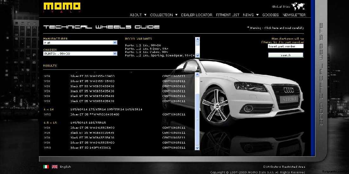This screenshot has width=349, height=174.
Task: Click the part number input field
Action: (286, 46)
